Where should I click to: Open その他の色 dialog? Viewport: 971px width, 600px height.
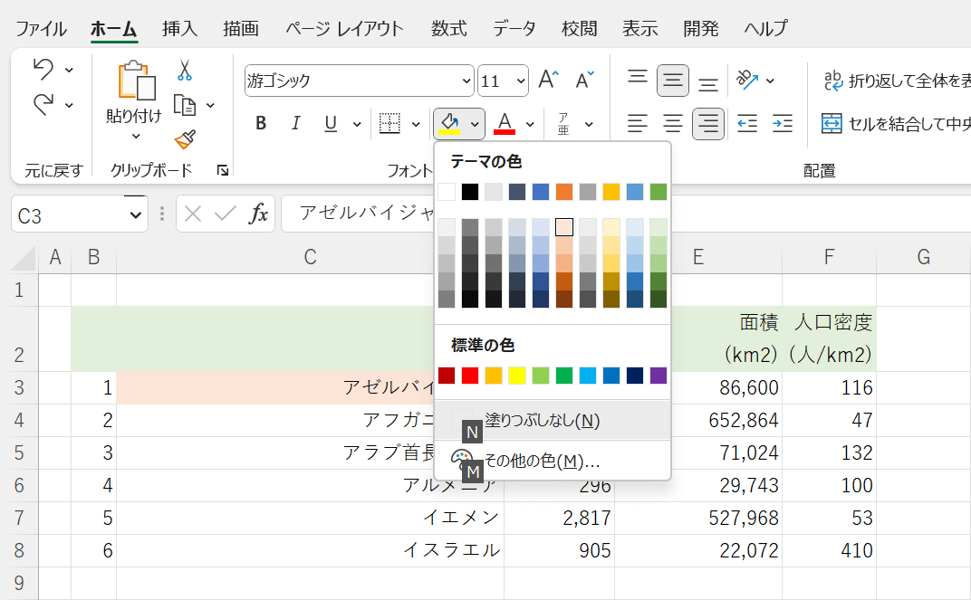(542, 462)
